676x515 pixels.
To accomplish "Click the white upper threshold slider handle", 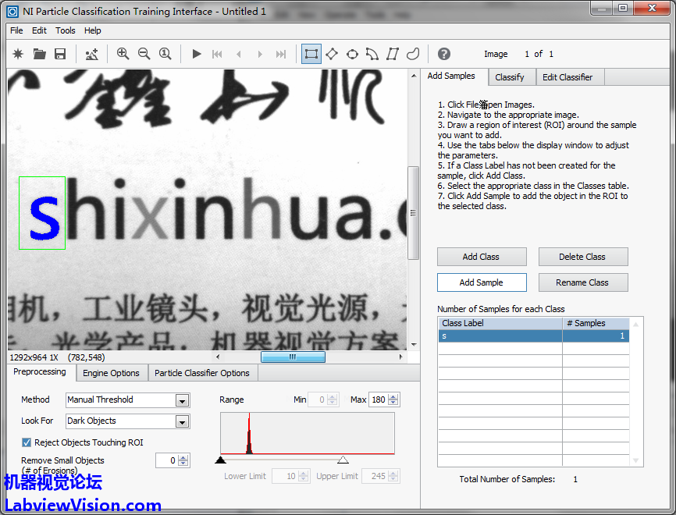I will (343, 460).
